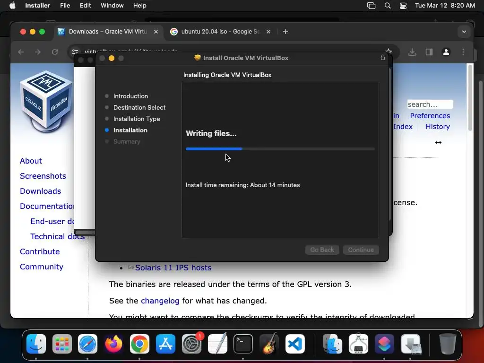Launch Safari from the Dock

point(87,344)
